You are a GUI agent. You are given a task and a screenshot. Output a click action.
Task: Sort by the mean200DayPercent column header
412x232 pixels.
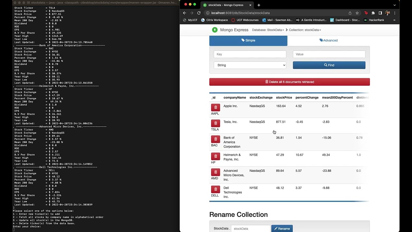click(337, 98)
